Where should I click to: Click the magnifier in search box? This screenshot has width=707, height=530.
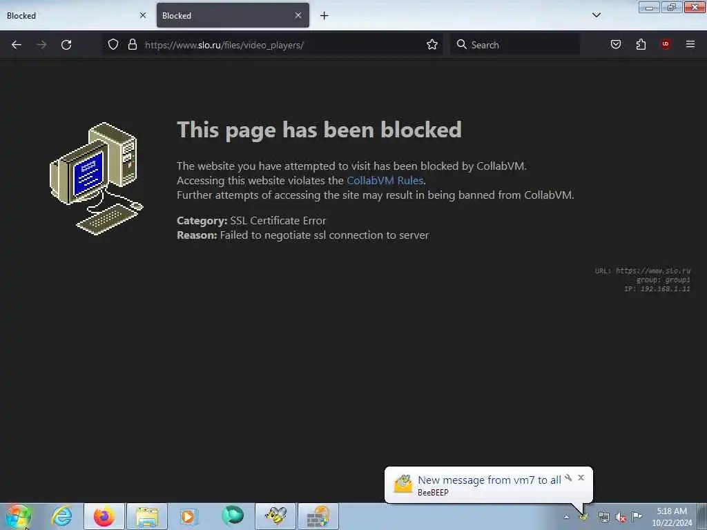click(461, 44)
